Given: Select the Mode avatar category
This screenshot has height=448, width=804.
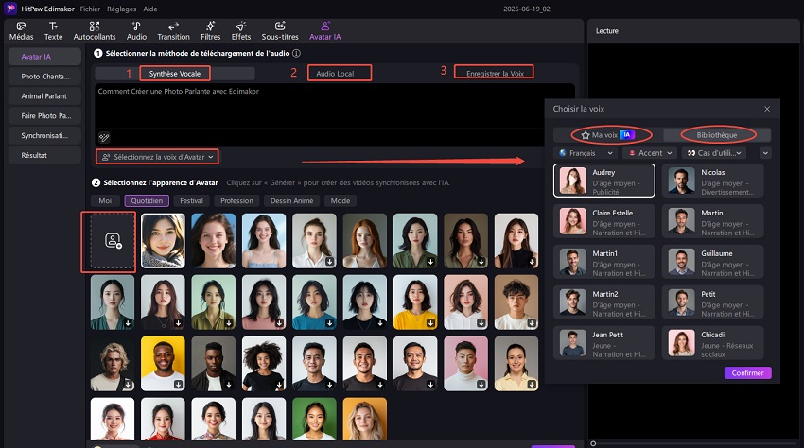Looking at the screenshot, I should pos(341,201).
